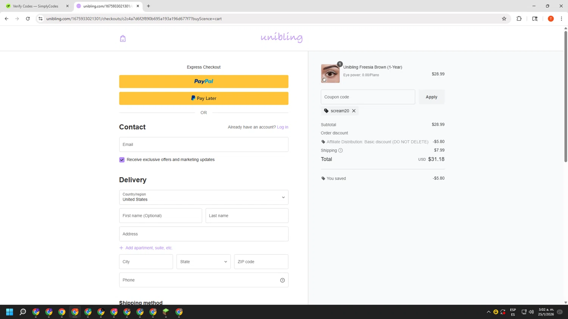568x319 pixels.
Task: Click the plus icon for apartment line
Action: (x=121, y=248)
